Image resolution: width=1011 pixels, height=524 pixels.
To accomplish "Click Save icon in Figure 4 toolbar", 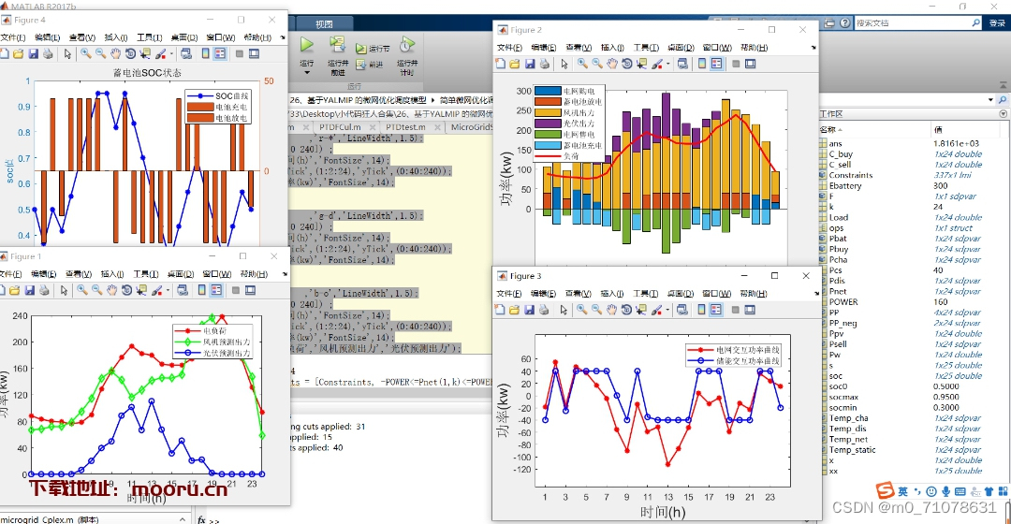I will pyautogui.click(x=34, y=54).
